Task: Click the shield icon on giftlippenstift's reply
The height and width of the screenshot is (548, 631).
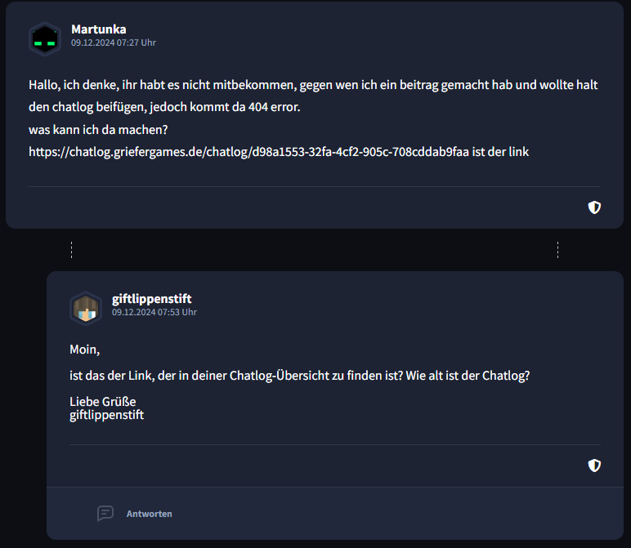Action: [x=594, y=466]
